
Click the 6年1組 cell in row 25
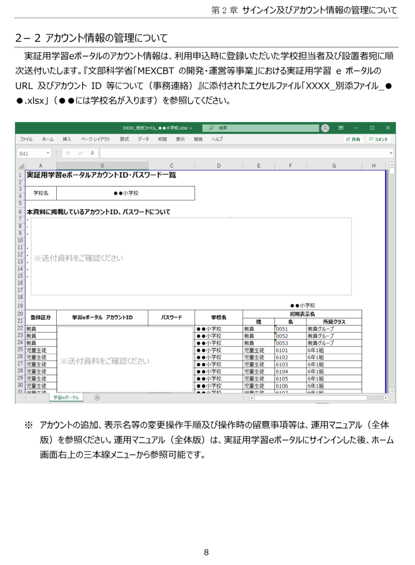[x=334, y=350]
